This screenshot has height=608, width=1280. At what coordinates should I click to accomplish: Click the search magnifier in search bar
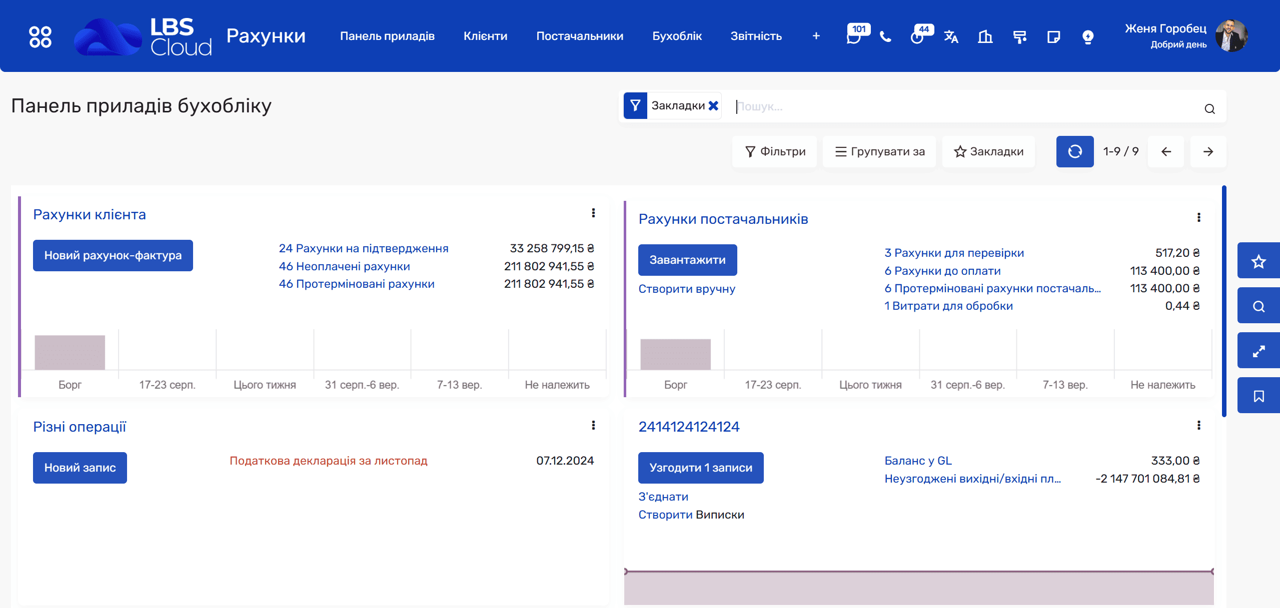pyautogui.click(x=1209, y=108)
